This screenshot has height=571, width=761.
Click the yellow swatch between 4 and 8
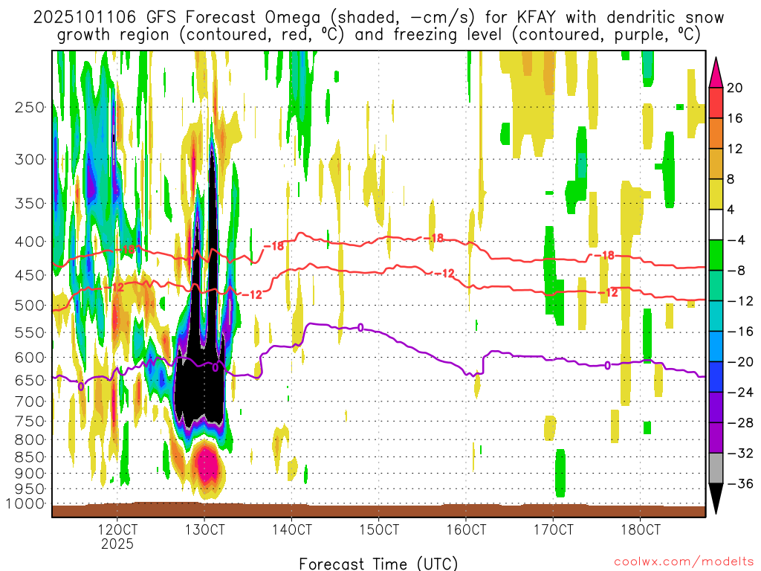(x=716, y=194)
